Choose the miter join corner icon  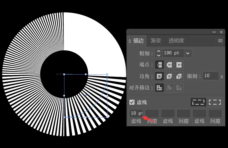pos(160,76)
